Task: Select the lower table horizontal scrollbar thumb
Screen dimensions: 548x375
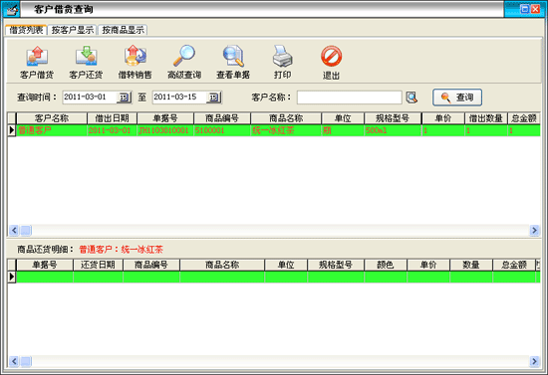Action: point(26,361)
